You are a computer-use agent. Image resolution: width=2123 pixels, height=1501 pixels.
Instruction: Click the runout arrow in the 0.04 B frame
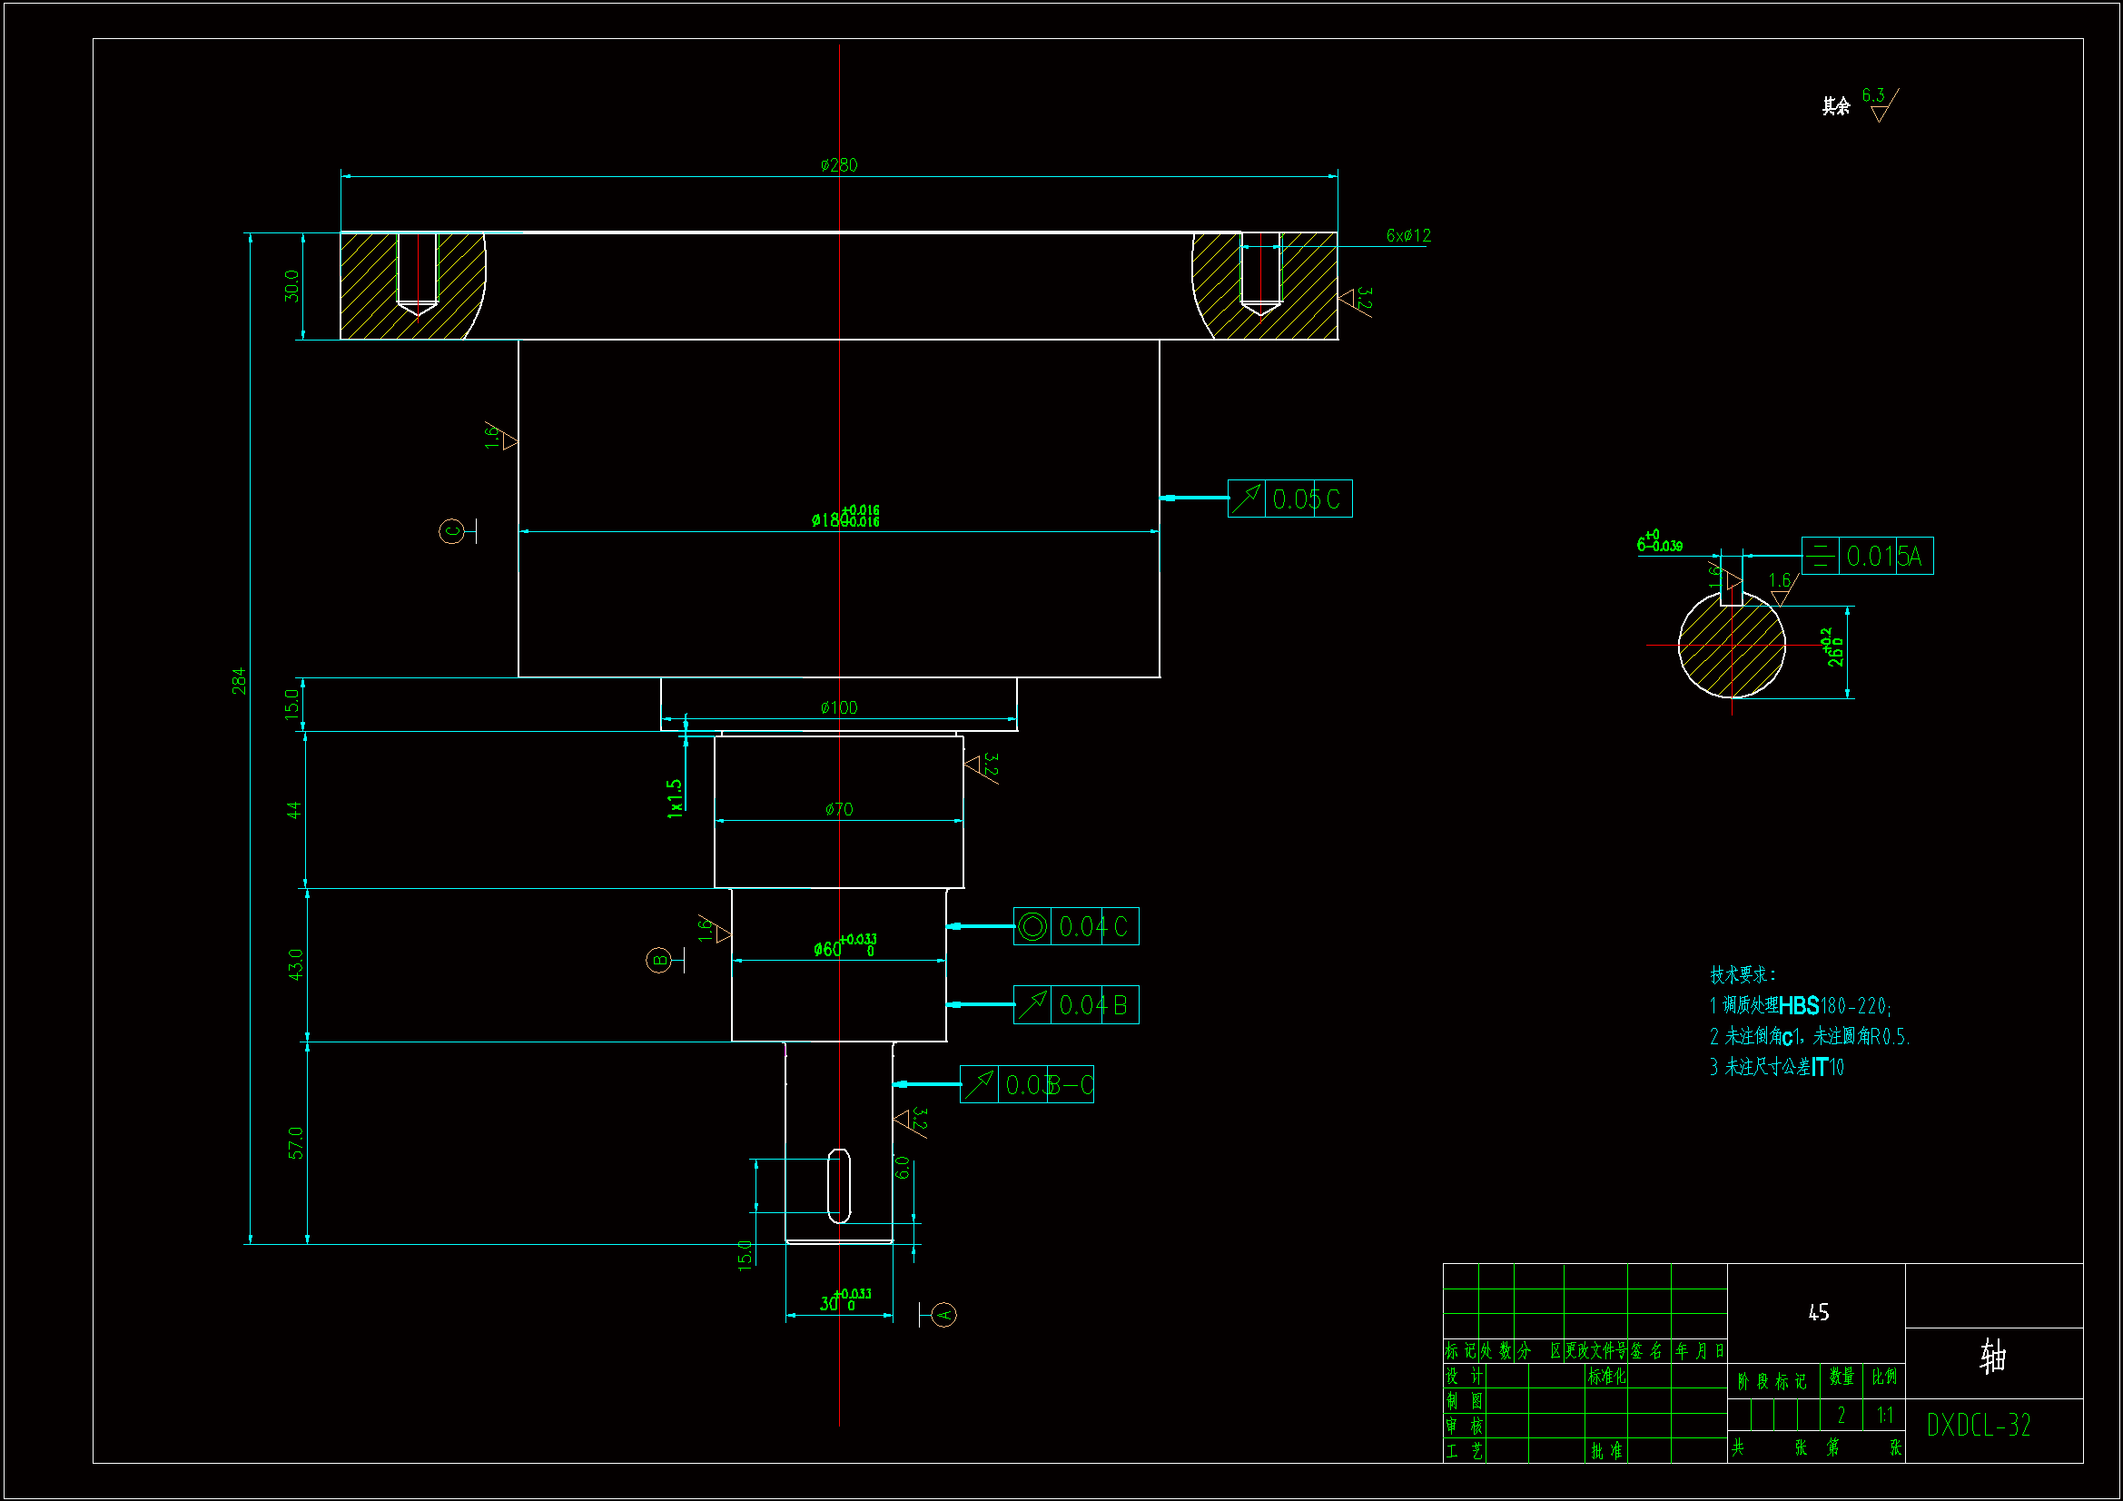coord(1032,1005)
